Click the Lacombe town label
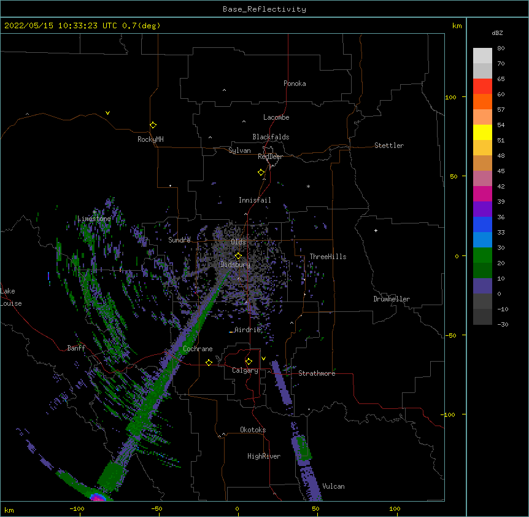 tap(276, 117)
